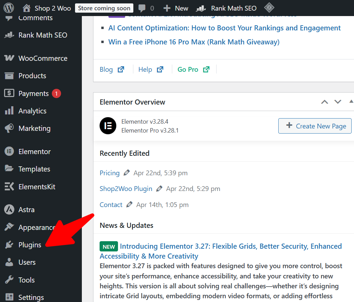Image resolution: width=354 pixels, height=302 pixels.
Task: Open the Blog link
Action: coord(106,69)
